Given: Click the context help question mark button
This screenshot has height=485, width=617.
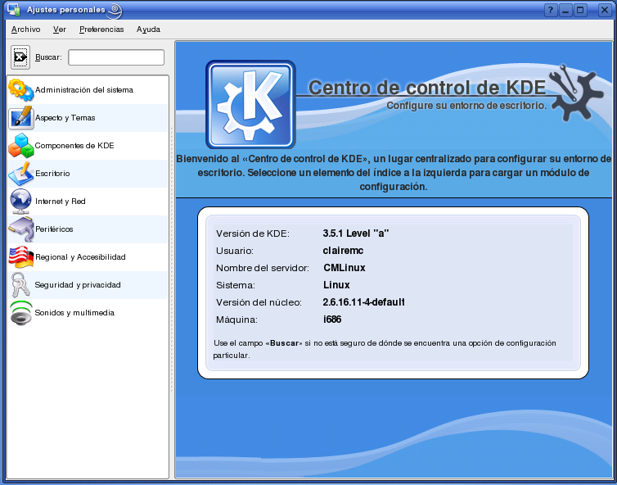Looking at the screenshot, I should (x=551, y=11).
